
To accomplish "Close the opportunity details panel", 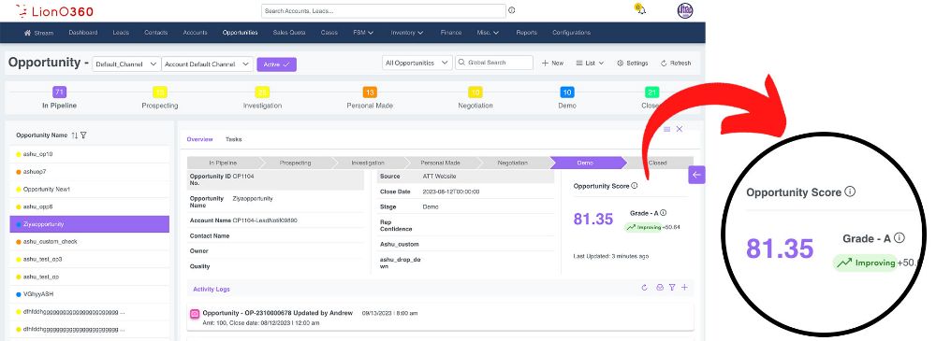I will 680,129.
